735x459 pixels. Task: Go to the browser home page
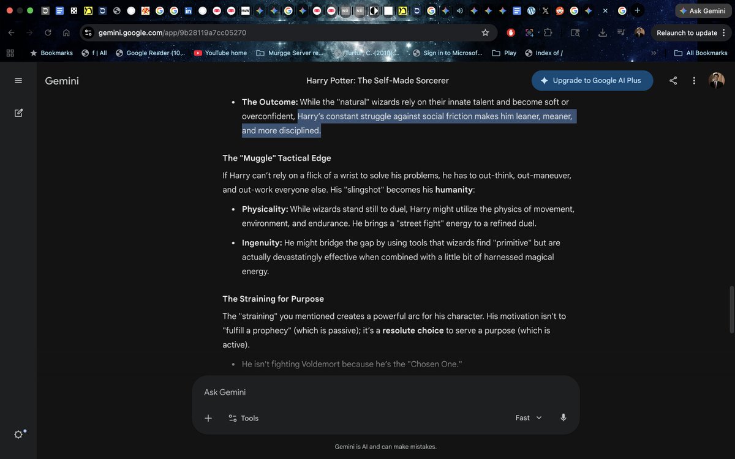66,32
